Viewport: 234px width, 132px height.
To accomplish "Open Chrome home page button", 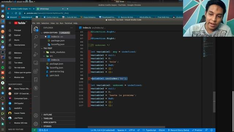I will coord(20,13).
